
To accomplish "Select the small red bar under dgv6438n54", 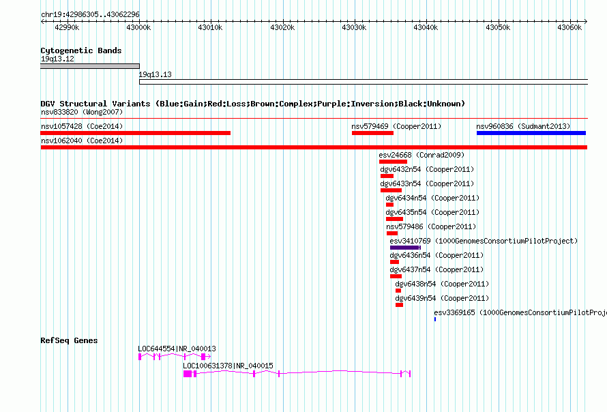I will point(398,291).
